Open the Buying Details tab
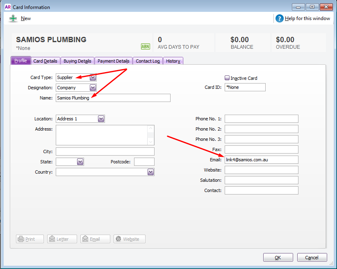The image size is (337, 269). pos(77,61)
